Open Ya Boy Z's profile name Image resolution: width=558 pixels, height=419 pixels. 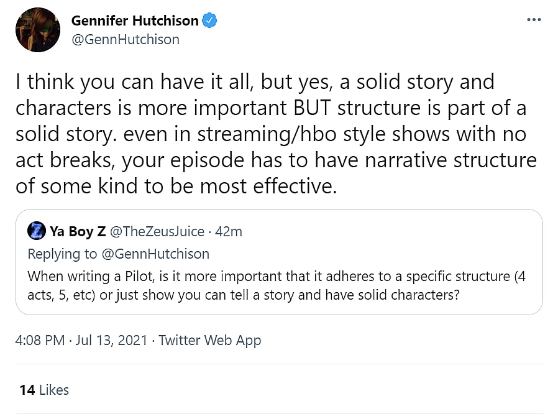click(78, 232)
